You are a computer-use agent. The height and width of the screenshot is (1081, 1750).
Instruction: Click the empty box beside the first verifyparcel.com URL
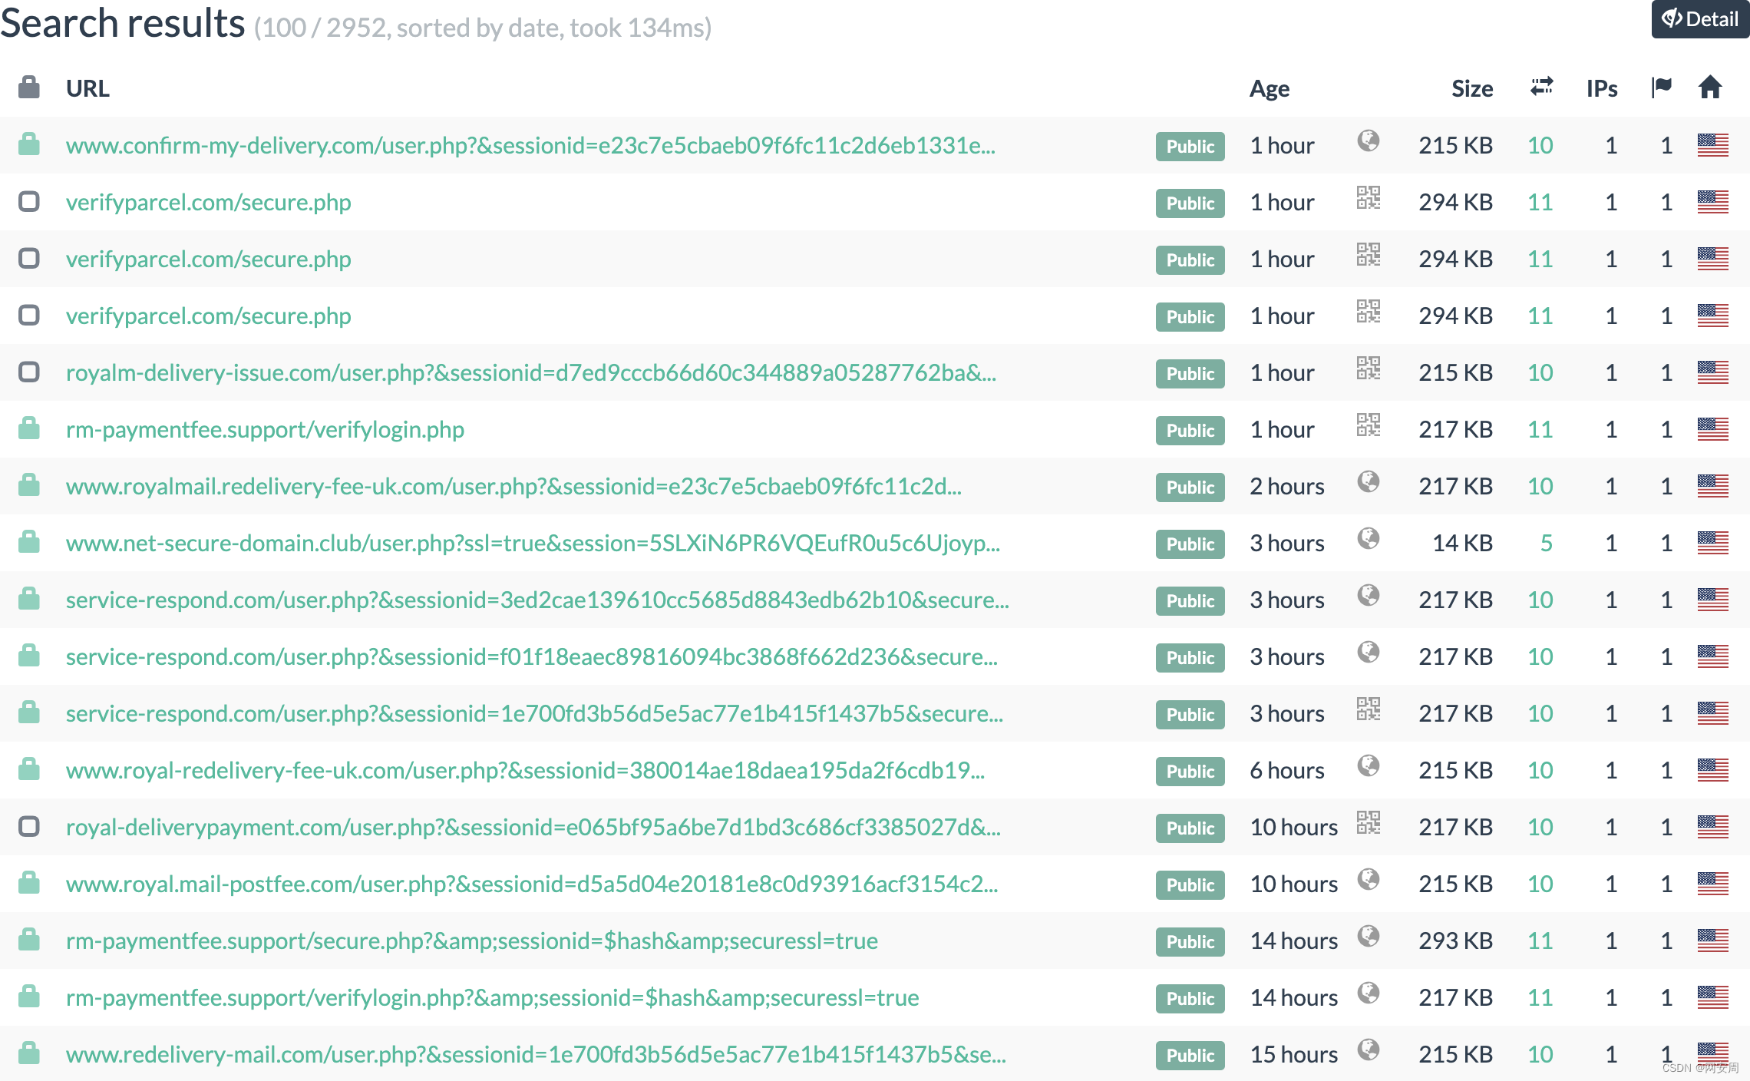(29, 202)
